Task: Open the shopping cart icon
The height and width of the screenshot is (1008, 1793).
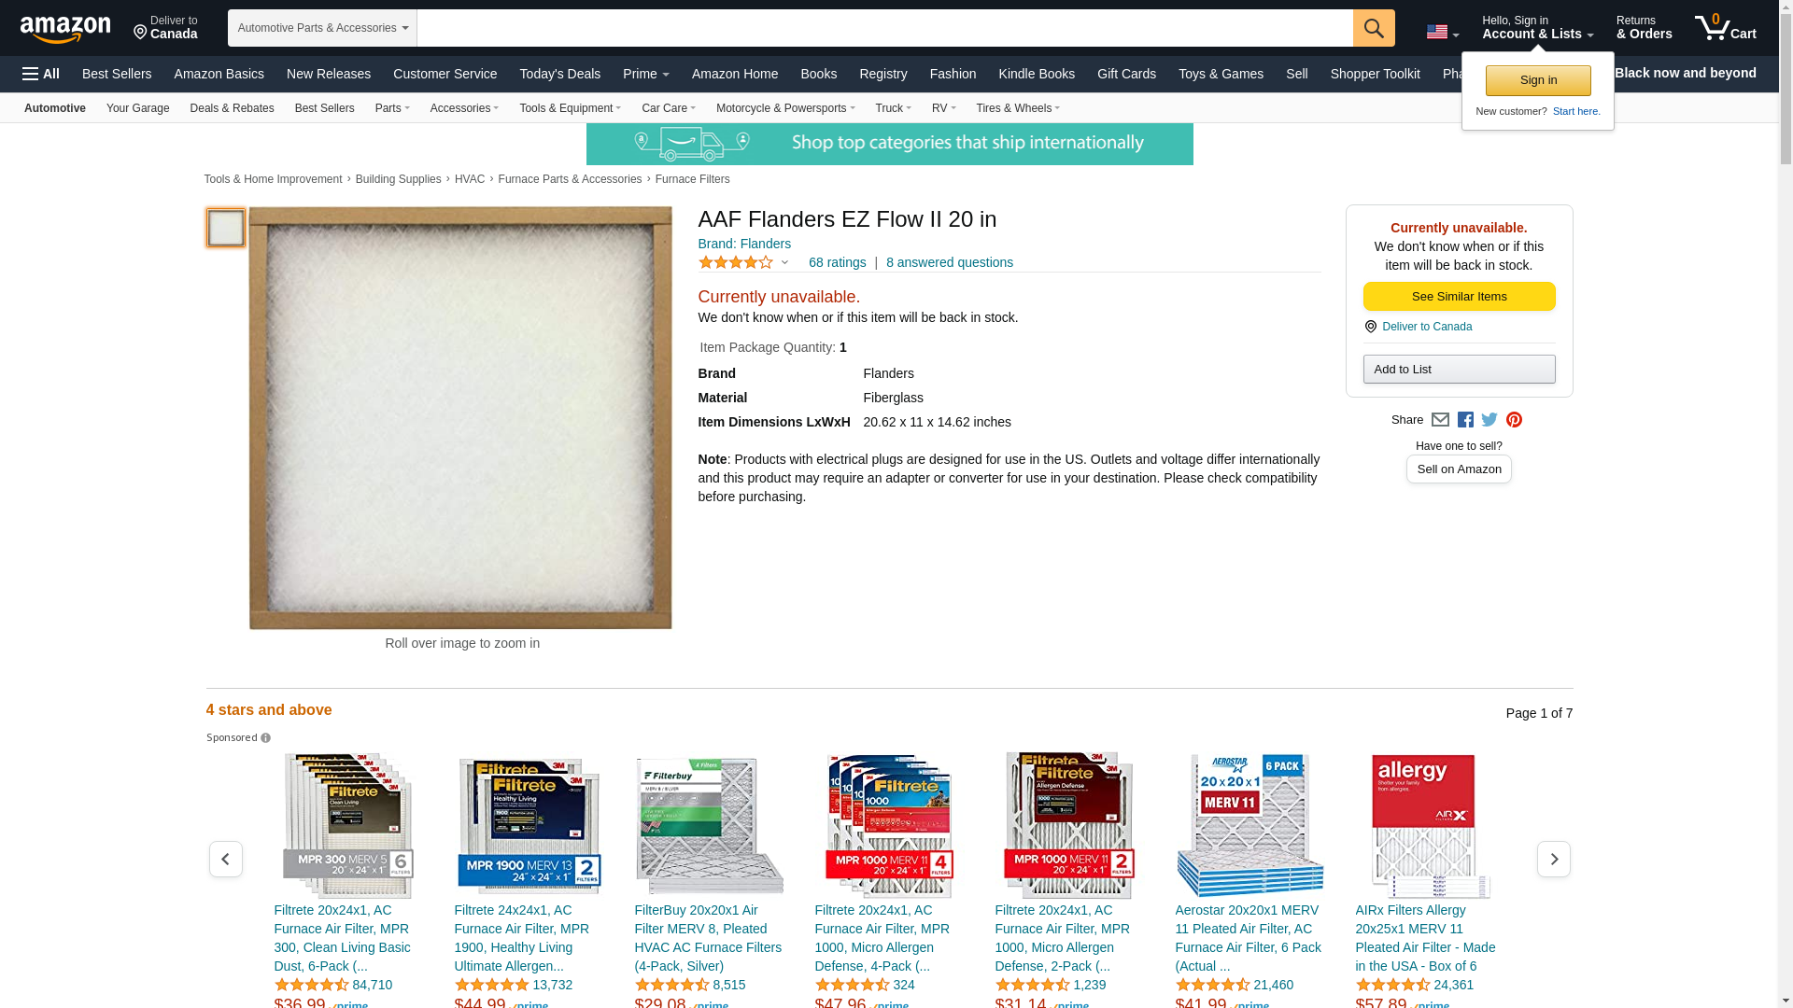Action: pyautogui.click(x=1725, y=27)
